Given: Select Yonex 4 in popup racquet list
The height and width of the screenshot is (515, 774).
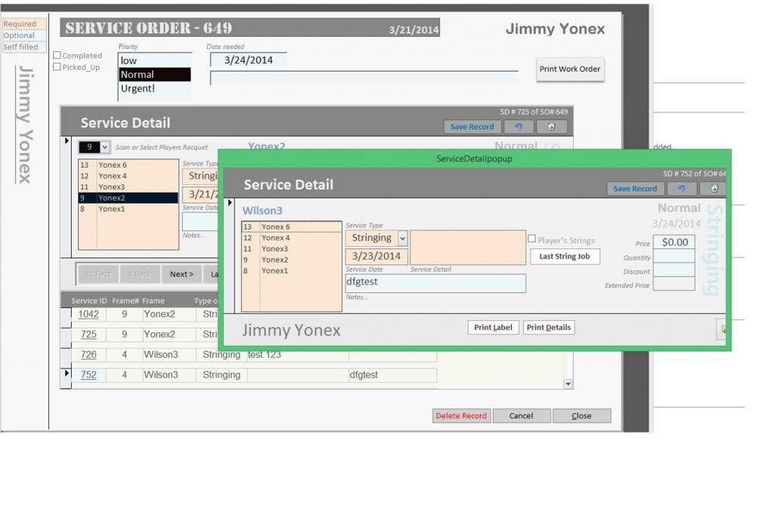Looking at the screenshot, I should click(x=291, y=238).
